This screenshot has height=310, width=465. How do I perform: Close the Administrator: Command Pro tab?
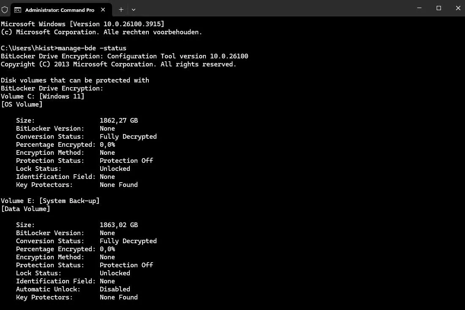pyautogui.click(x=103, y=9)
